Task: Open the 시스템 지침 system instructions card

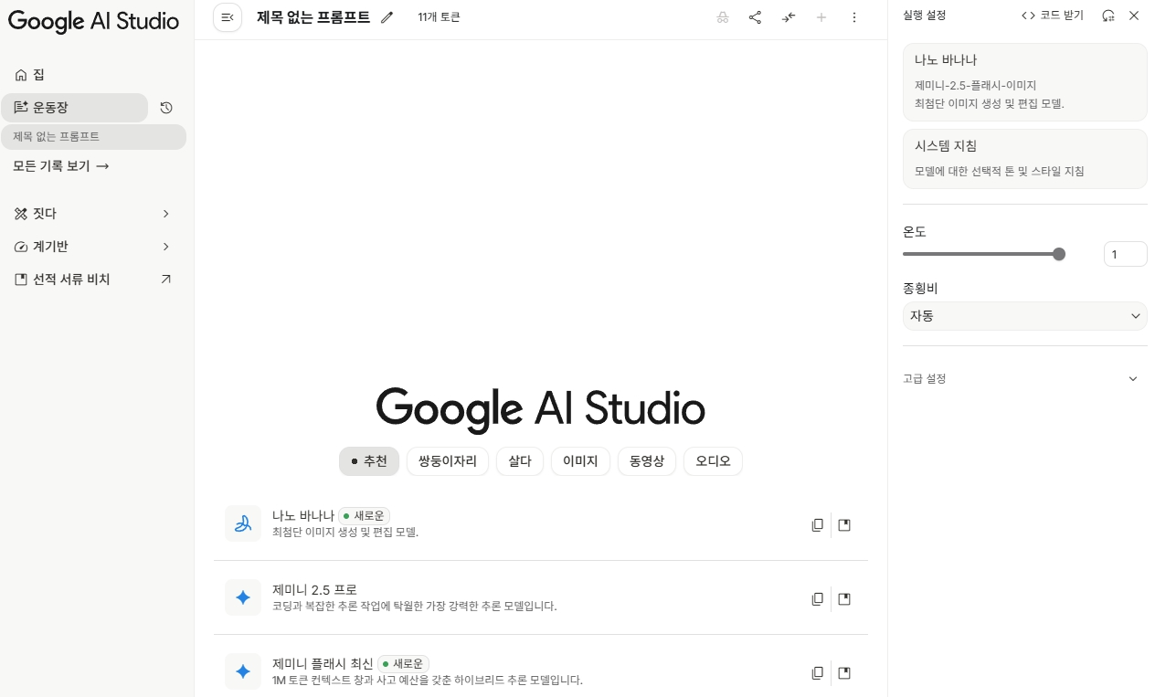Action: [x=1024, y=159]
